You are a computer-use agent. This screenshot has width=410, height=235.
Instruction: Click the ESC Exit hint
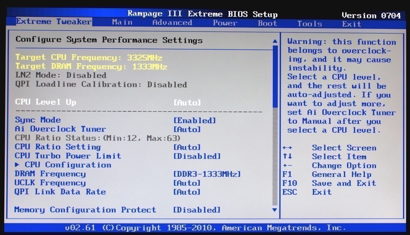tap(307, 192)
